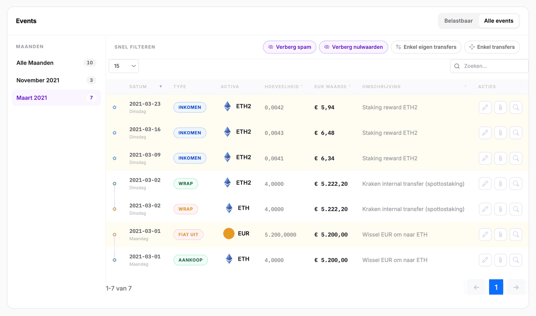Sort by the Datum column
The width and height of the screenshot is (536, 316).
pyautogui.click(x=145, y=87)
